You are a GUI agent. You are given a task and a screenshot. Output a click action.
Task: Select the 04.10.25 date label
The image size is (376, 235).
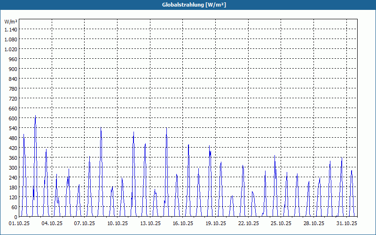click(x=52, y=224)
